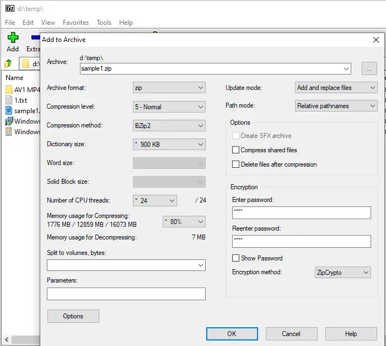
Task: Toggle the Show Password checkbox
Action: point(235,258)
